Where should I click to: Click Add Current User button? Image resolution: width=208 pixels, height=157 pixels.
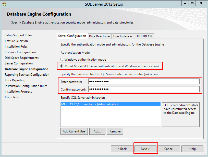[74, 131]
